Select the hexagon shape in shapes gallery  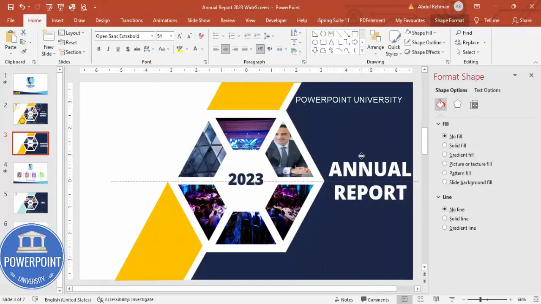tap(323, 34)
